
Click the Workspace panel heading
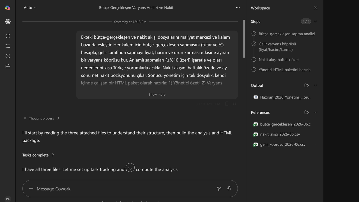coord(260,8)
